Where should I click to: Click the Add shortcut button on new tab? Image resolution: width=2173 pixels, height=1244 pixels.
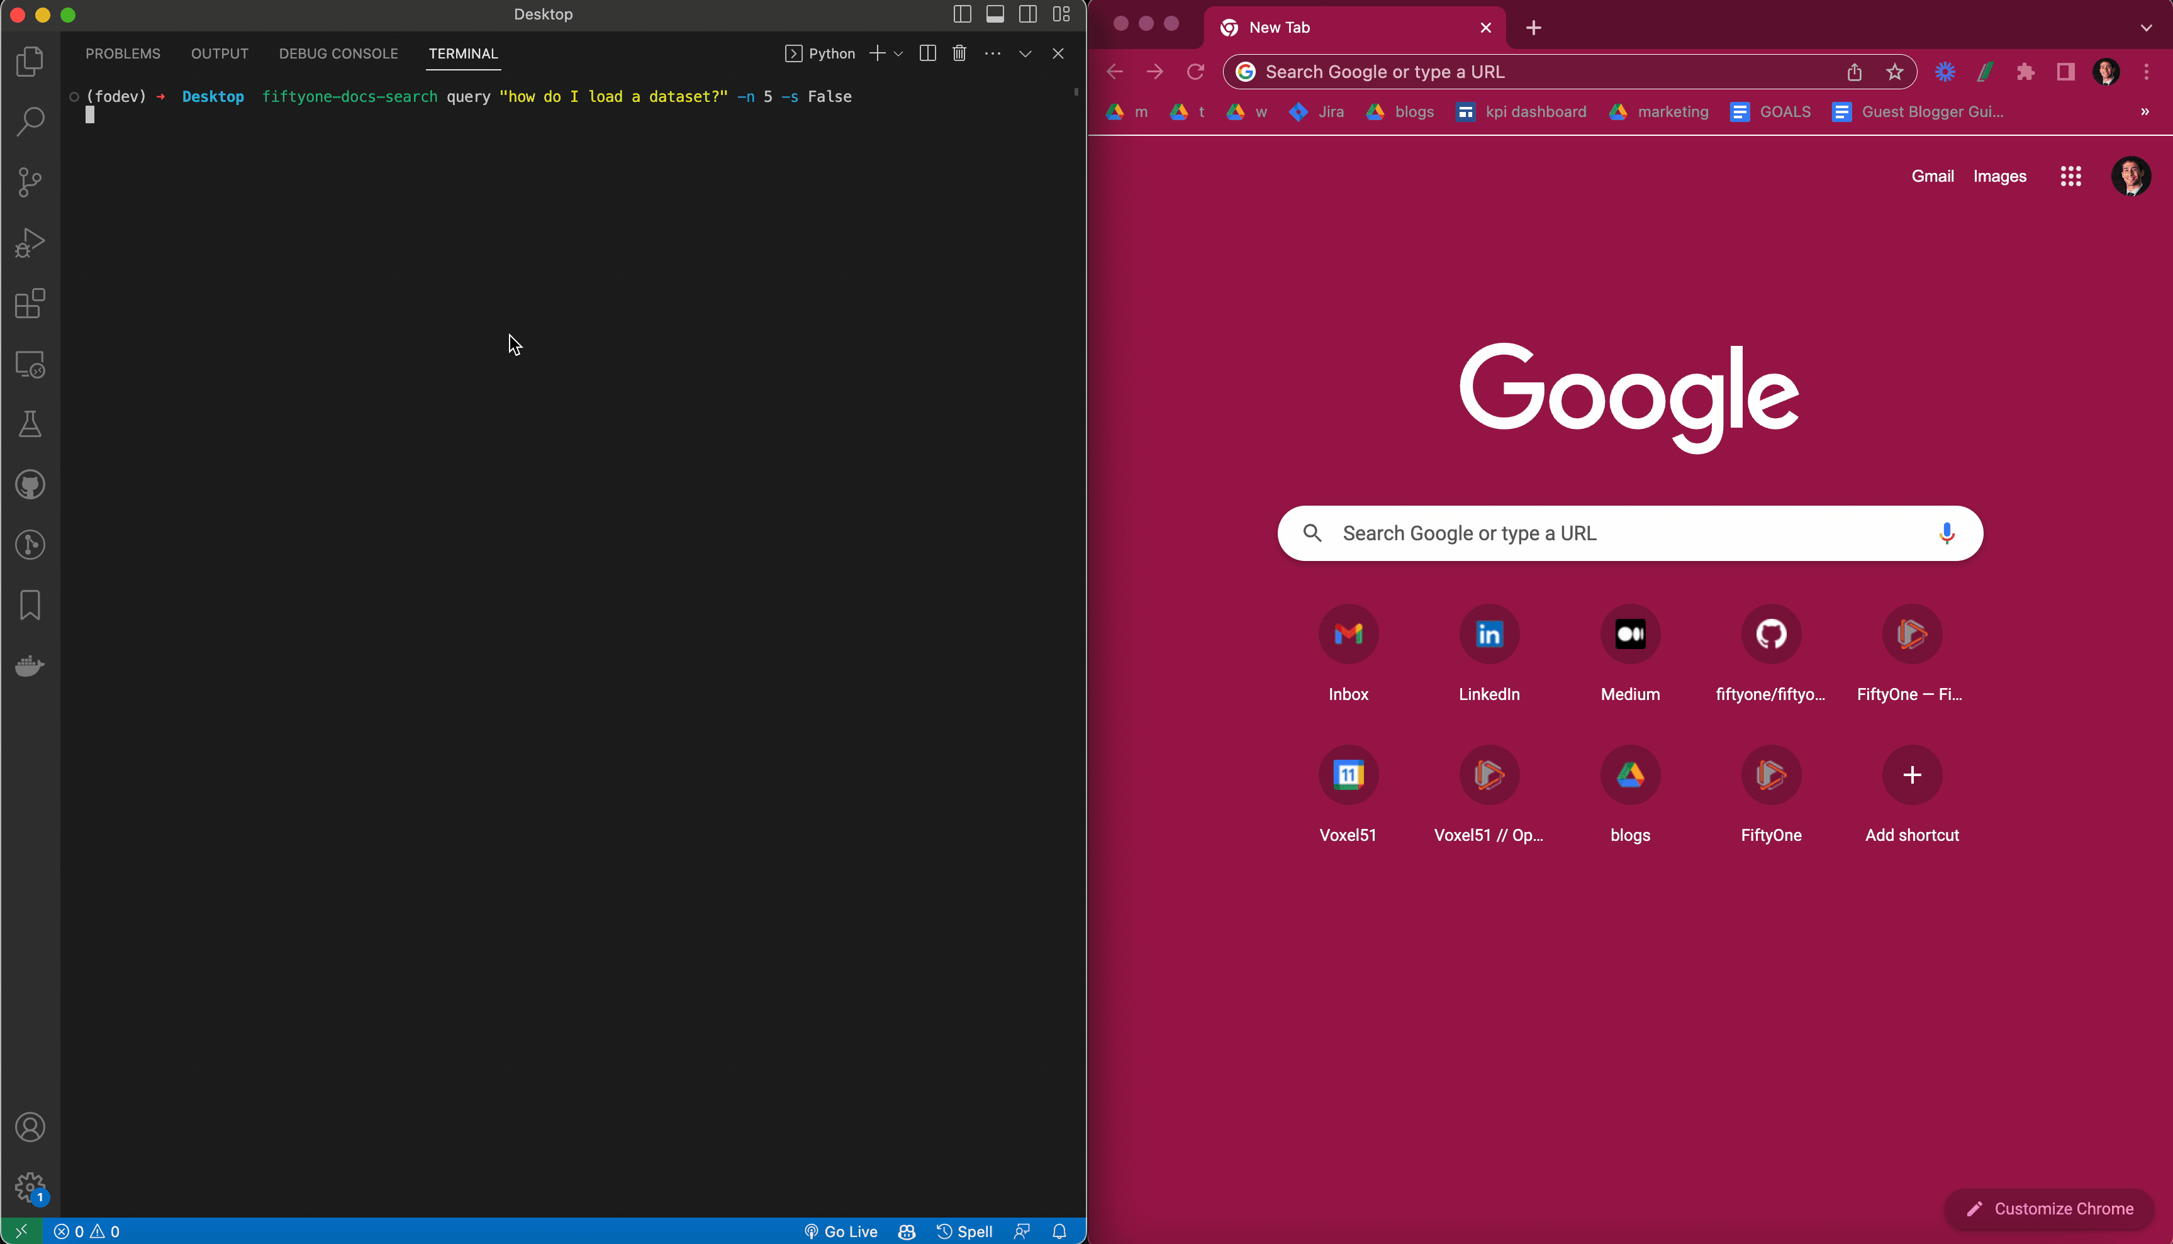(1912, 774)
